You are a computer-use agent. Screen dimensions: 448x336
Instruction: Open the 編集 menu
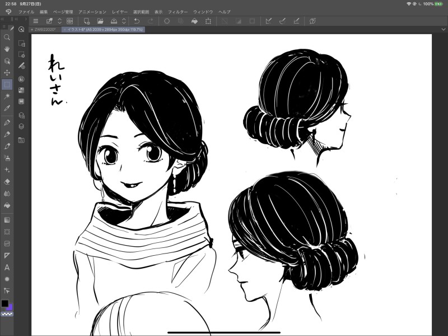click(44, 12)
